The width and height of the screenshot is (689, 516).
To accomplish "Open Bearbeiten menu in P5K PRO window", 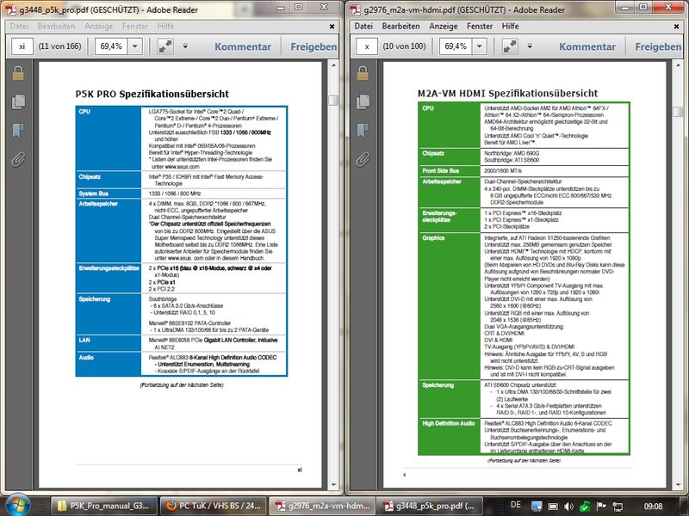I will (56, 27).
